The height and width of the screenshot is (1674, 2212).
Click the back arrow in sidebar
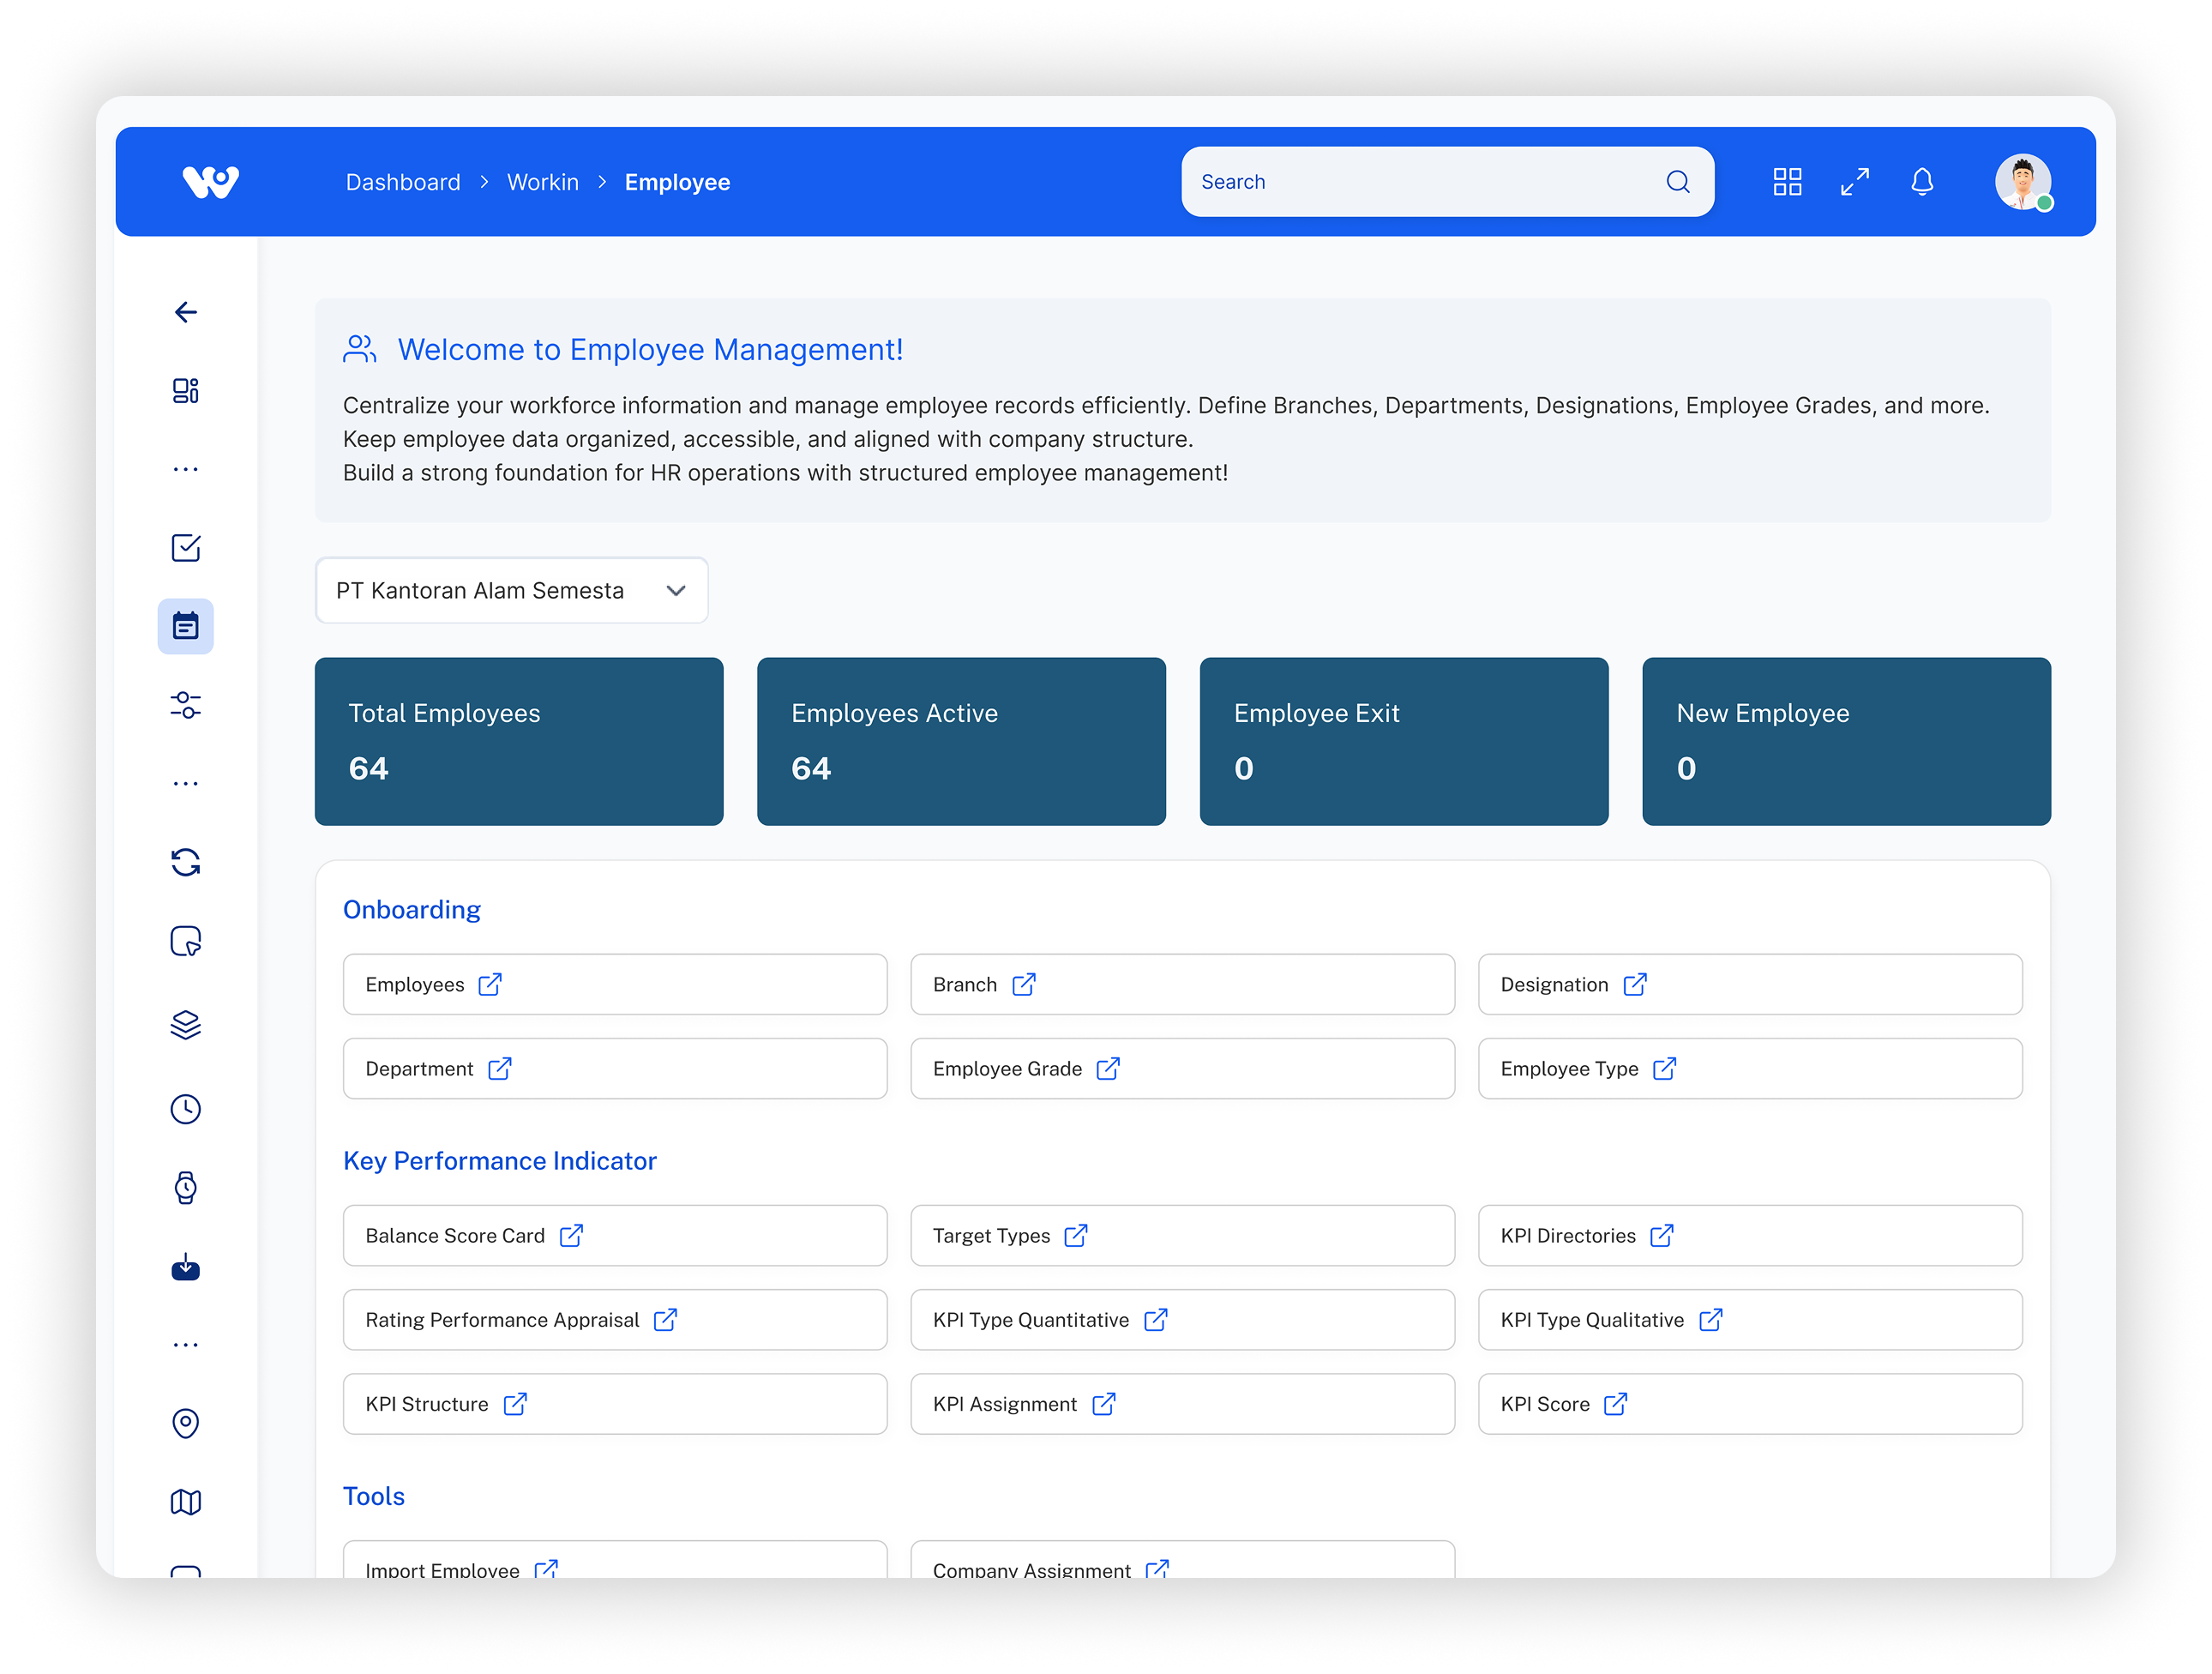(x=185, y=312)
